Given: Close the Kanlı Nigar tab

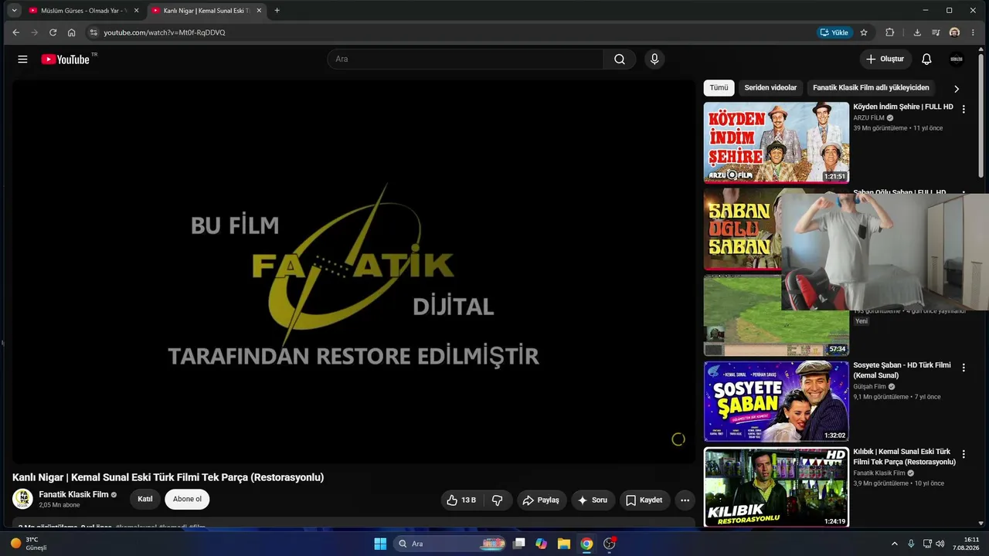Looking at the screenshot, I should [x=259, y=11].
